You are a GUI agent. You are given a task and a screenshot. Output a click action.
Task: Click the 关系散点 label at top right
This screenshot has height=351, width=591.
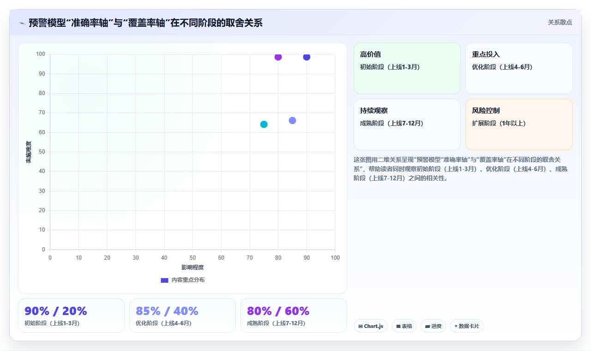tap(560, 22)
